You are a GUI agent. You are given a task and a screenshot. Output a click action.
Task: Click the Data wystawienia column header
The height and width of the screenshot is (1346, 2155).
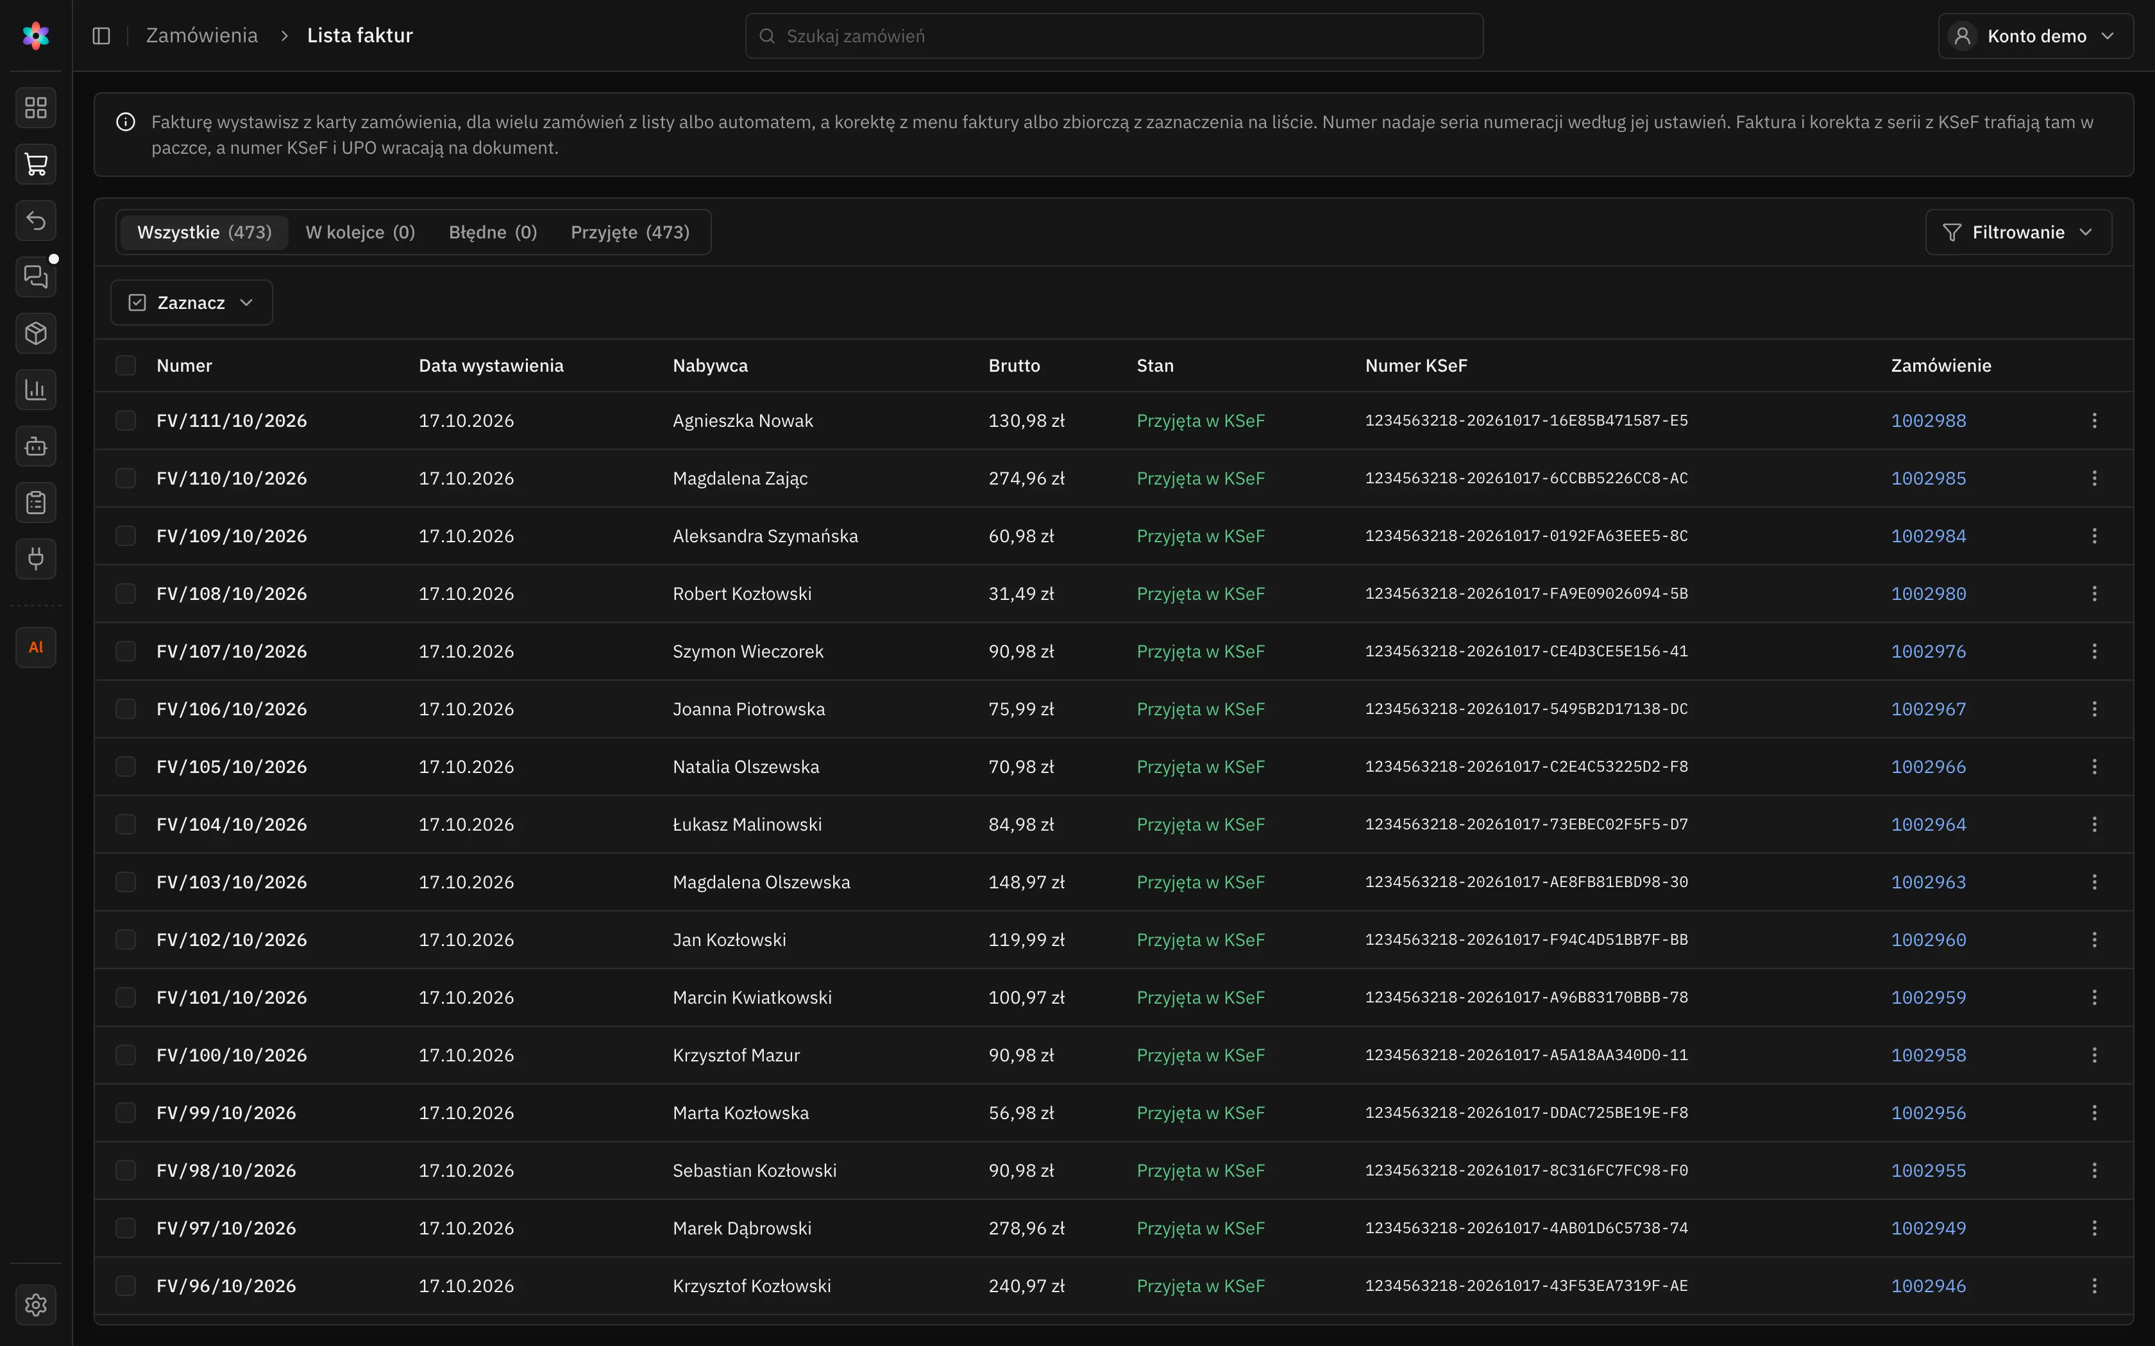pyautogui.click(x=491, y=365)
